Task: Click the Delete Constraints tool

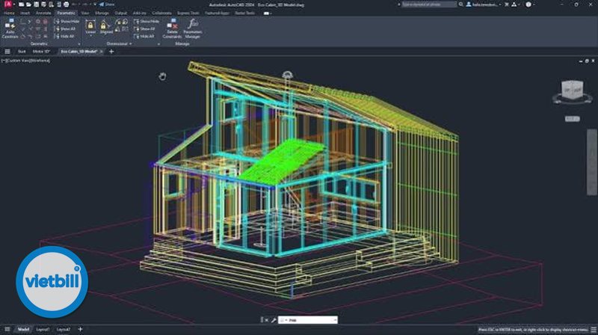Action: tap(172, 28)
